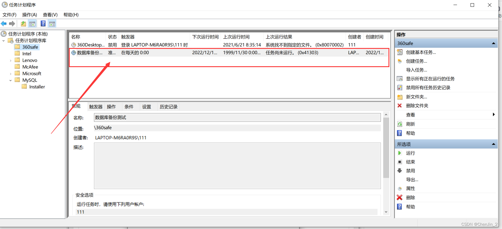Sort by the 下次运行时间 column header
Screen dimensions: 502x229
[205, 37]
